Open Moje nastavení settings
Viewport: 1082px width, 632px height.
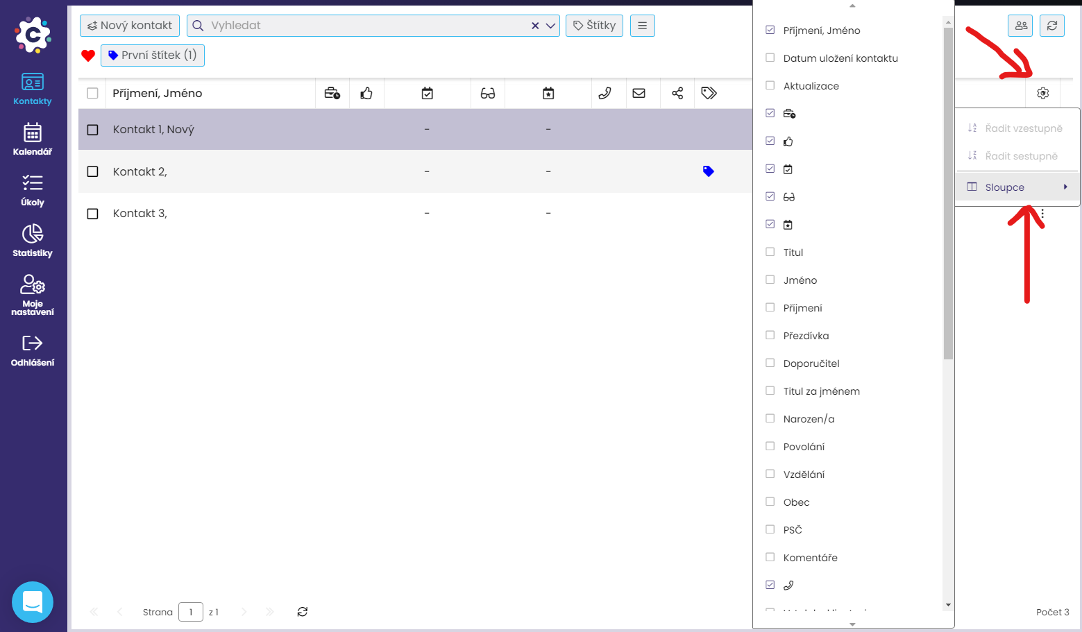(33, 294)
